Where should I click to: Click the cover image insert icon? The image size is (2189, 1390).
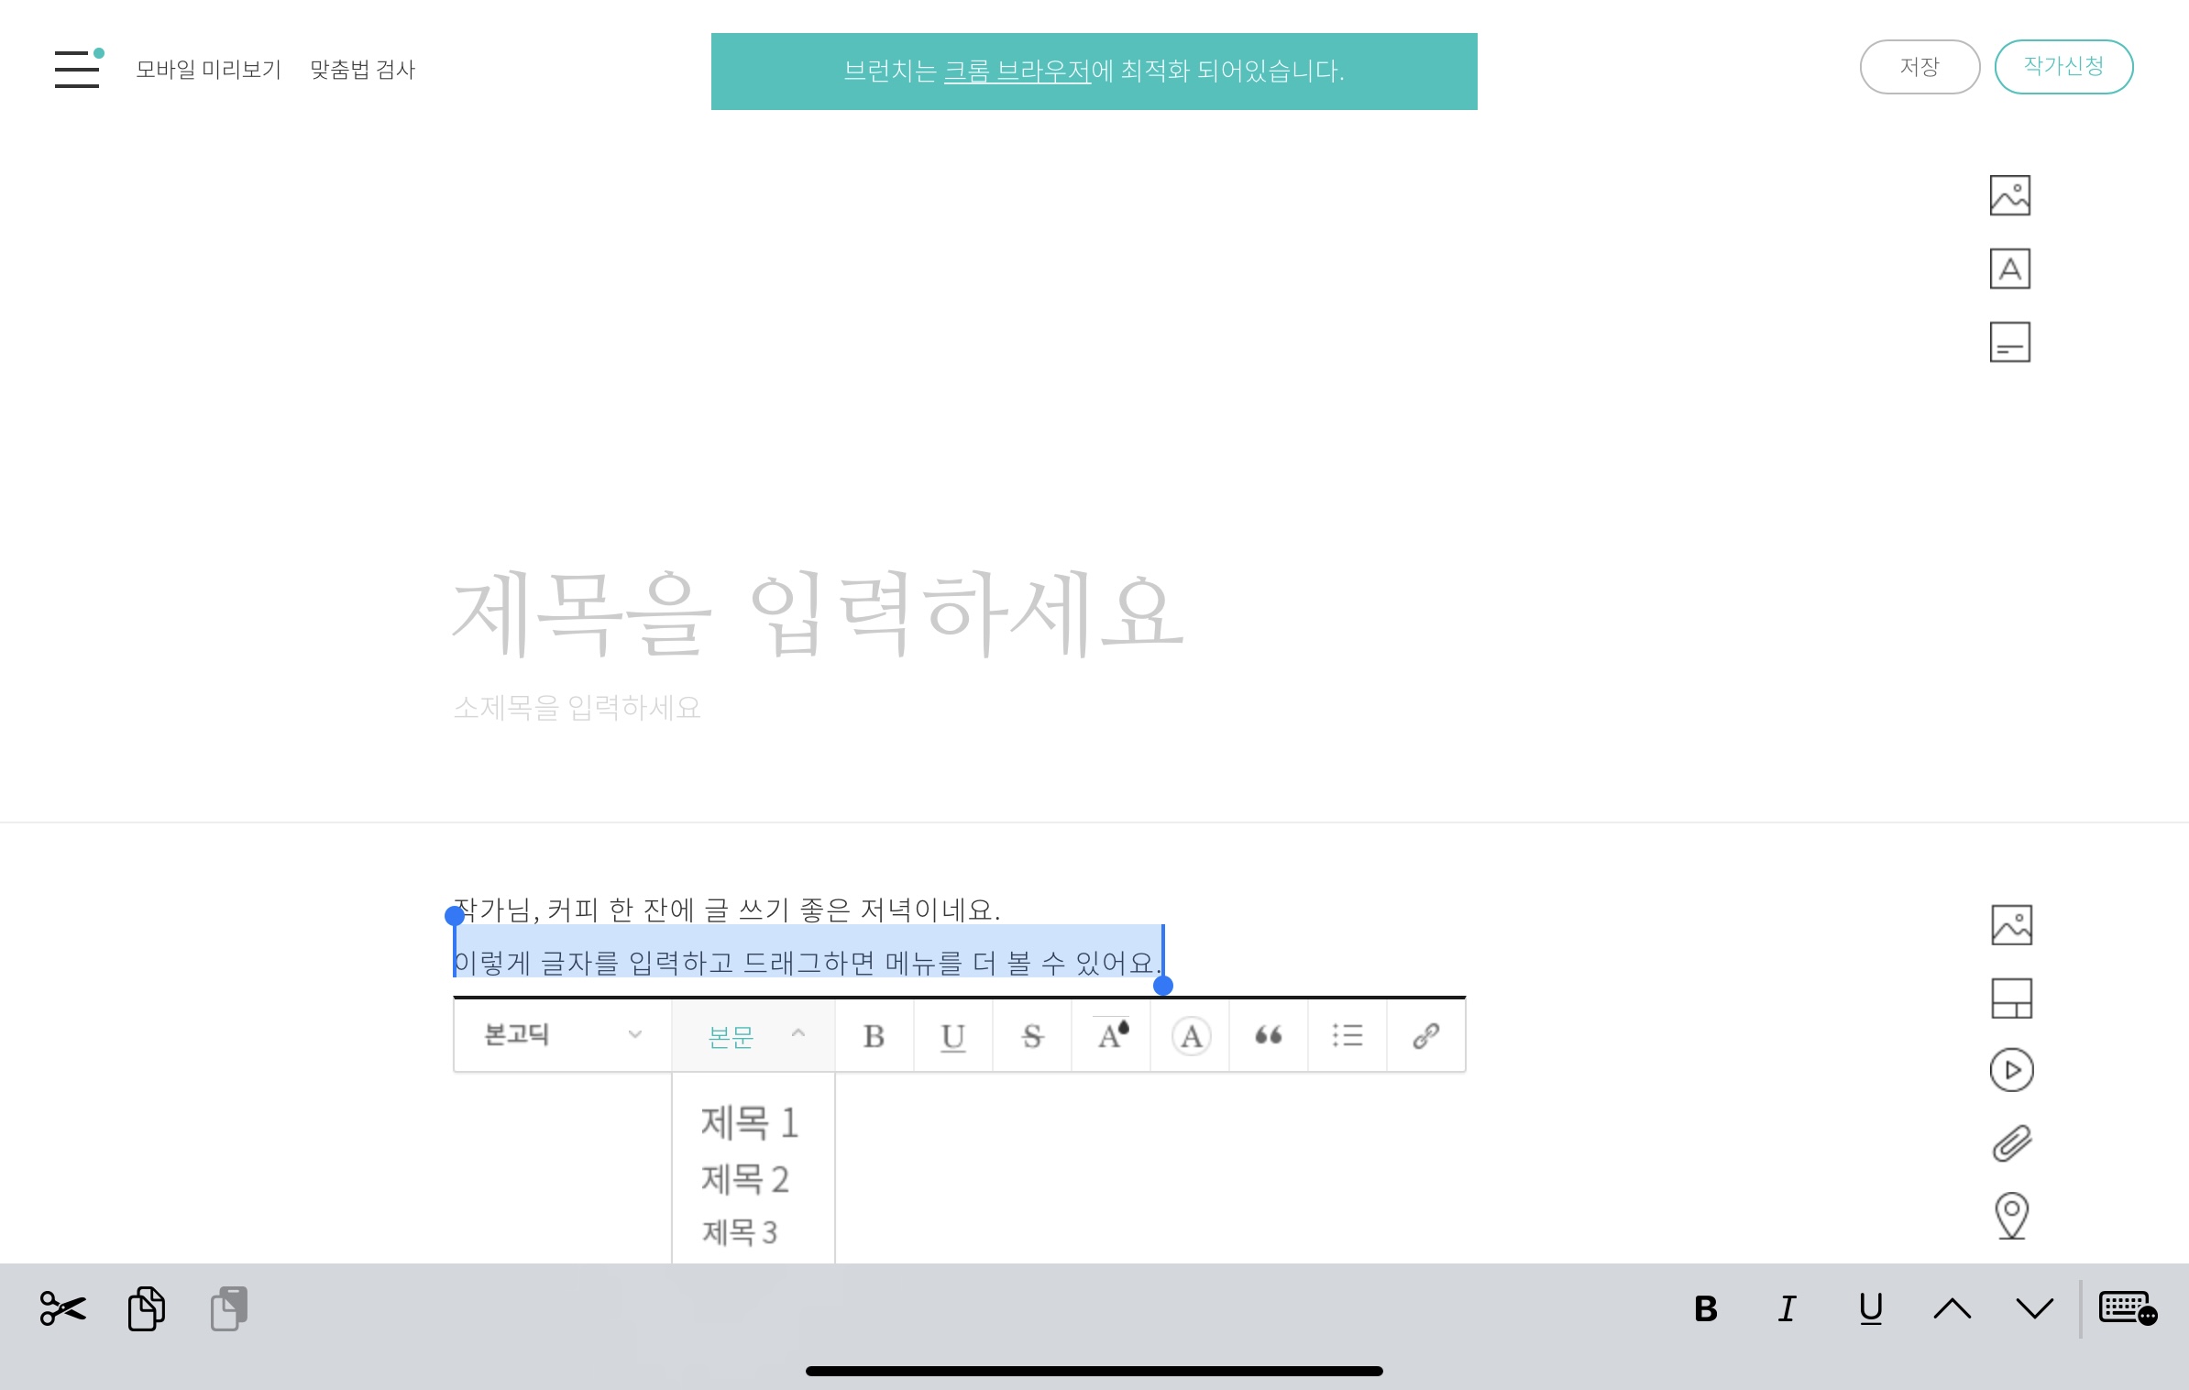(x=2009, y=195)
